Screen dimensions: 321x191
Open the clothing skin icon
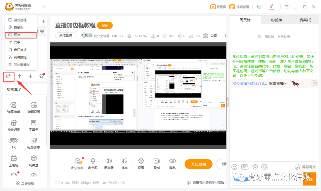point(42,76)
